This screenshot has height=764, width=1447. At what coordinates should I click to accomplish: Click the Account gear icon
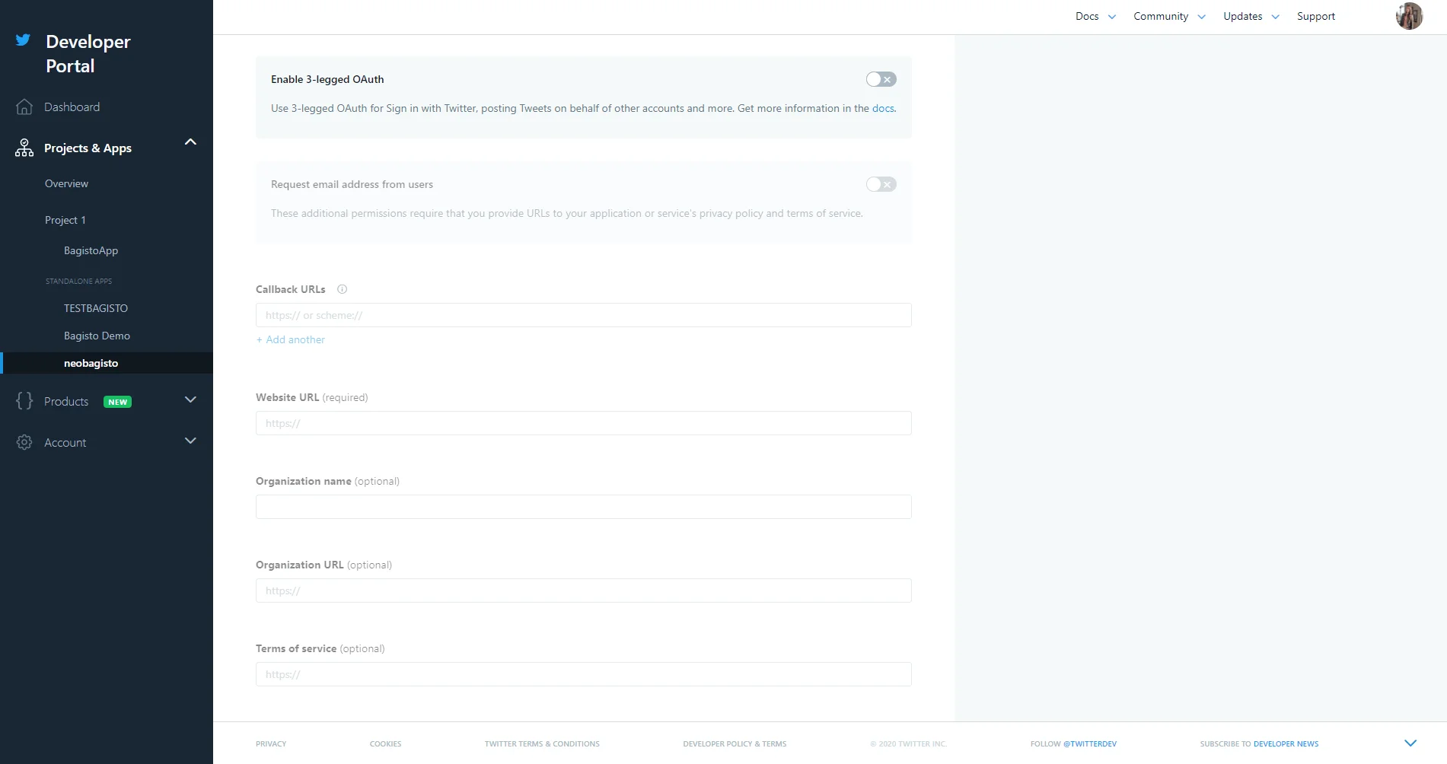[24, 442]
